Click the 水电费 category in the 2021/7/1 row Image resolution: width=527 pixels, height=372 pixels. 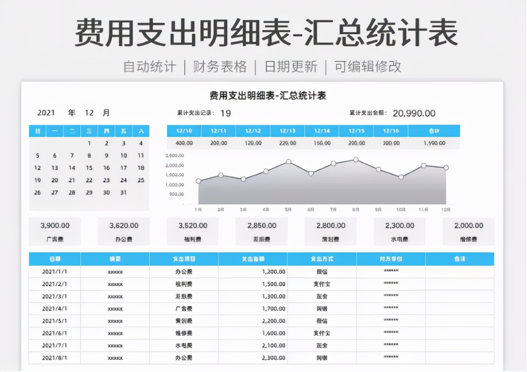coord(184,345)
